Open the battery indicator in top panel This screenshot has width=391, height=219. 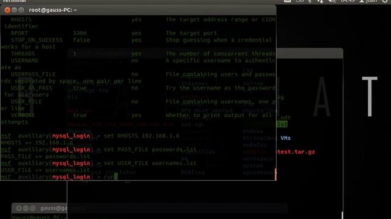299,1
